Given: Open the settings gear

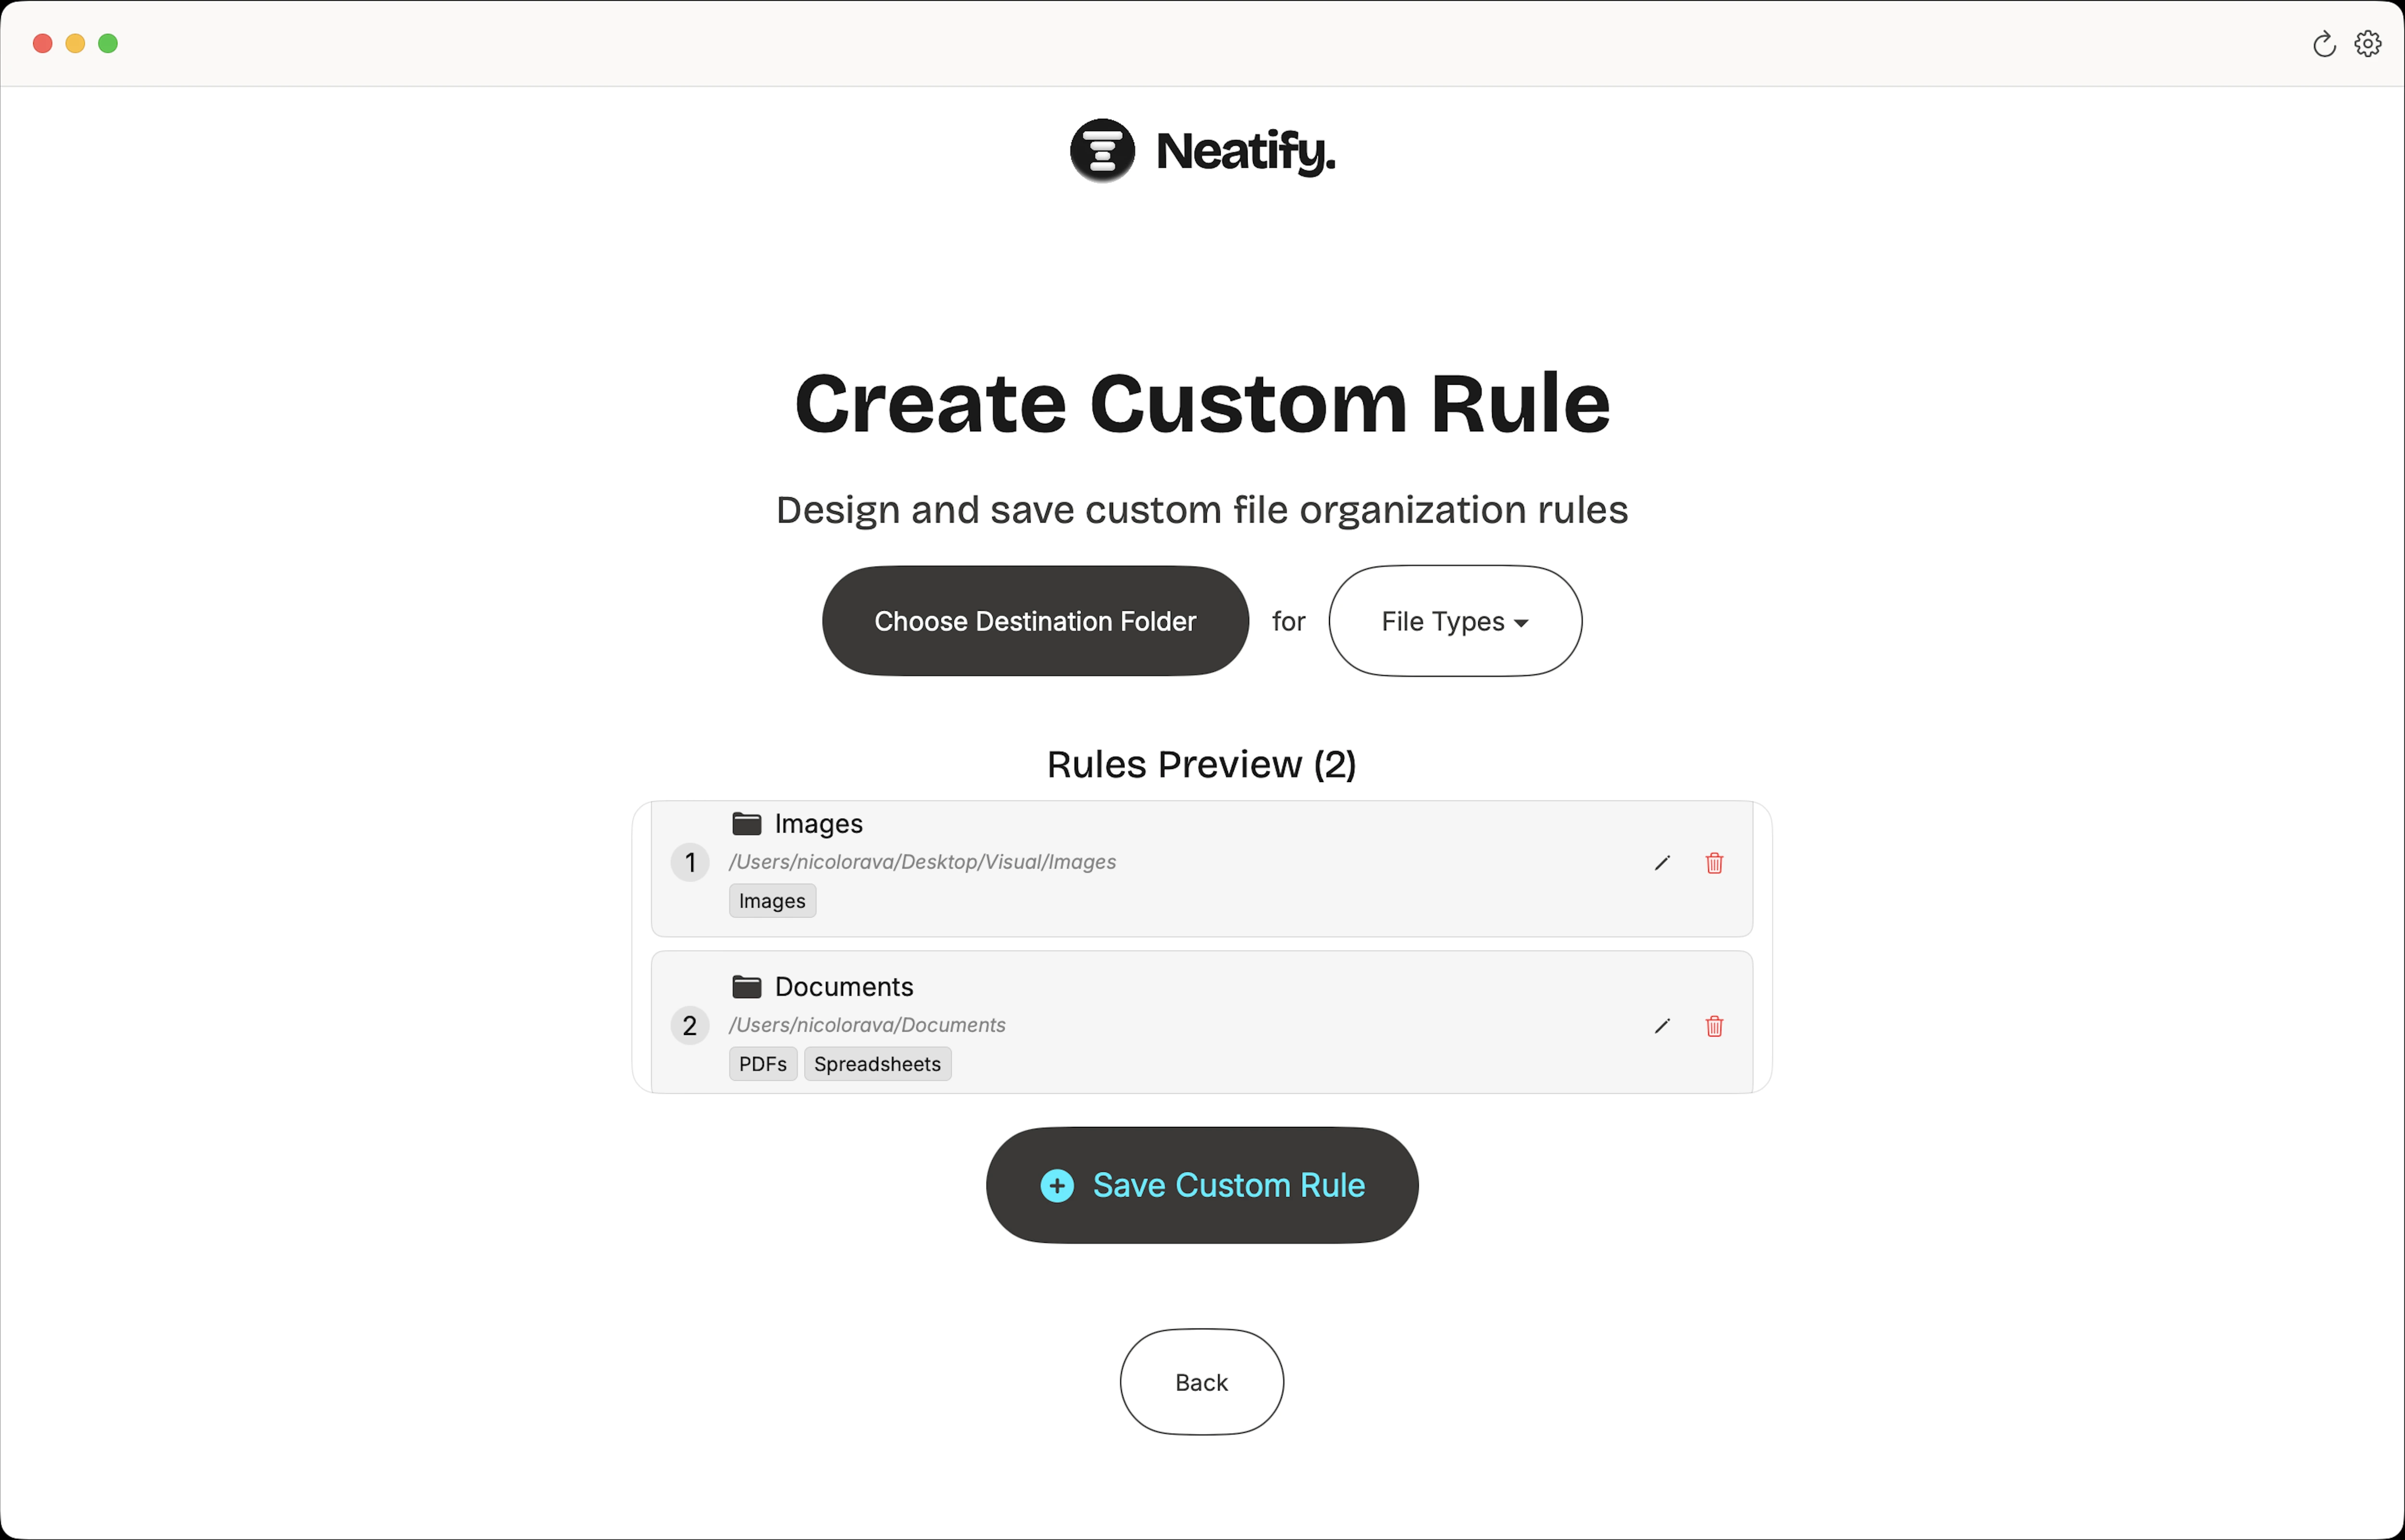Looking at the screenshot, I should [2367, 43].
